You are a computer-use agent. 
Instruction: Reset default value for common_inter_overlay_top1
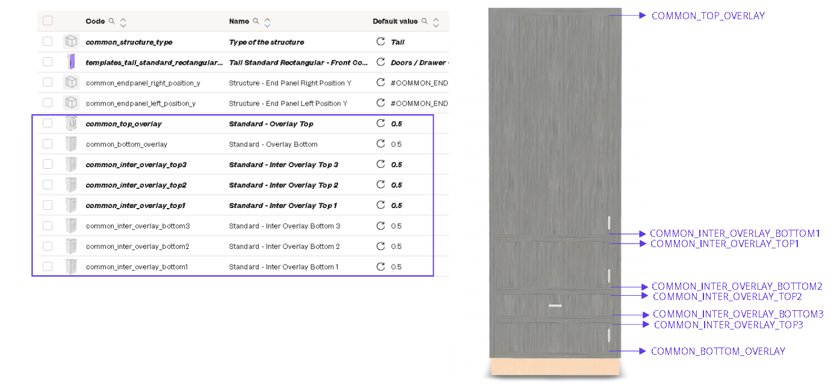point(380,205)
